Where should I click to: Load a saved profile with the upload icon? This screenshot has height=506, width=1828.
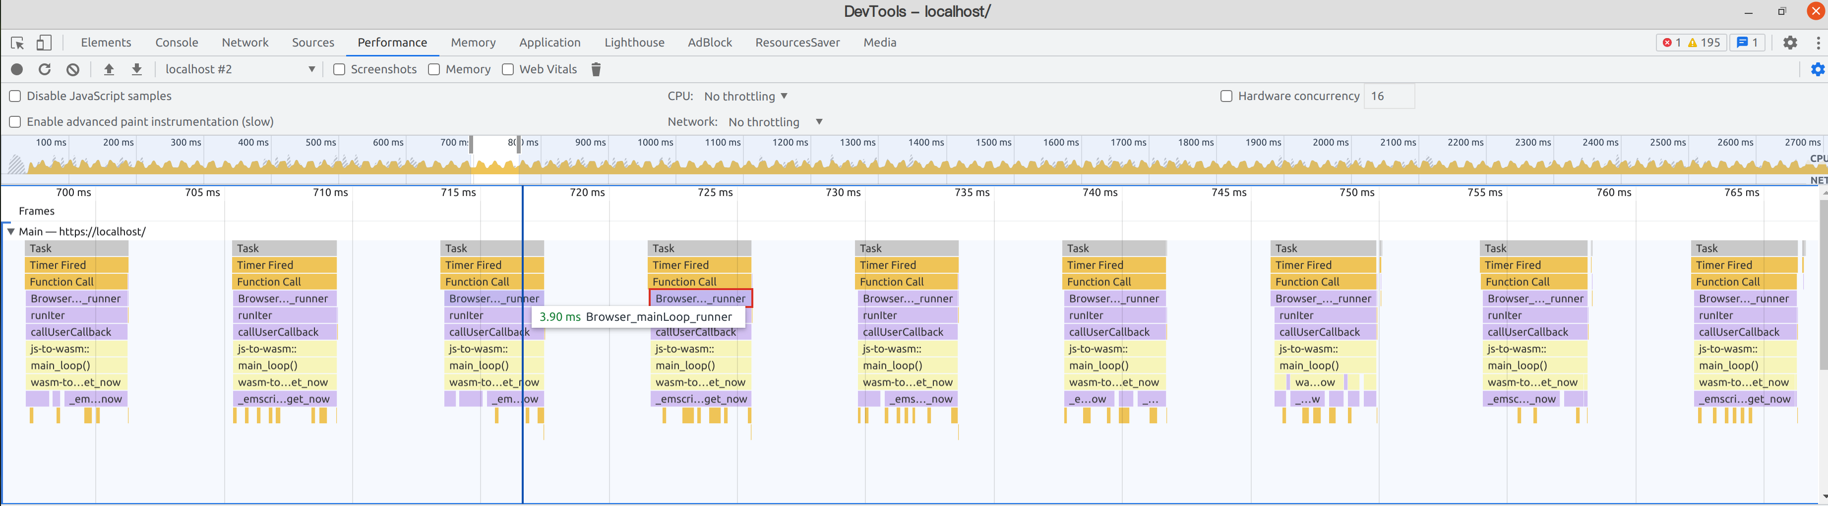click(x=109, y=69)
